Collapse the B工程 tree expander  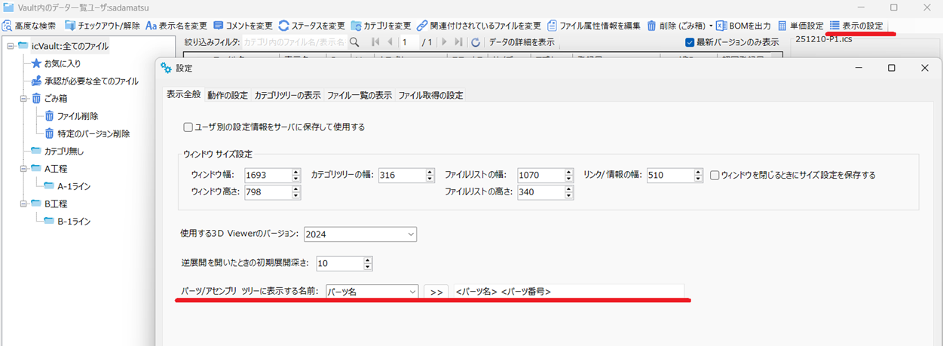[x=23, y=204]
